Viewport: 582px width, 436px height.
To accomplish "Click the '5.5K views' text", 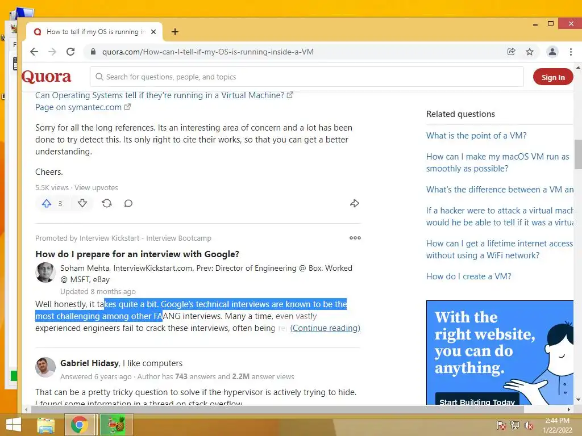I will pos(52,187).
